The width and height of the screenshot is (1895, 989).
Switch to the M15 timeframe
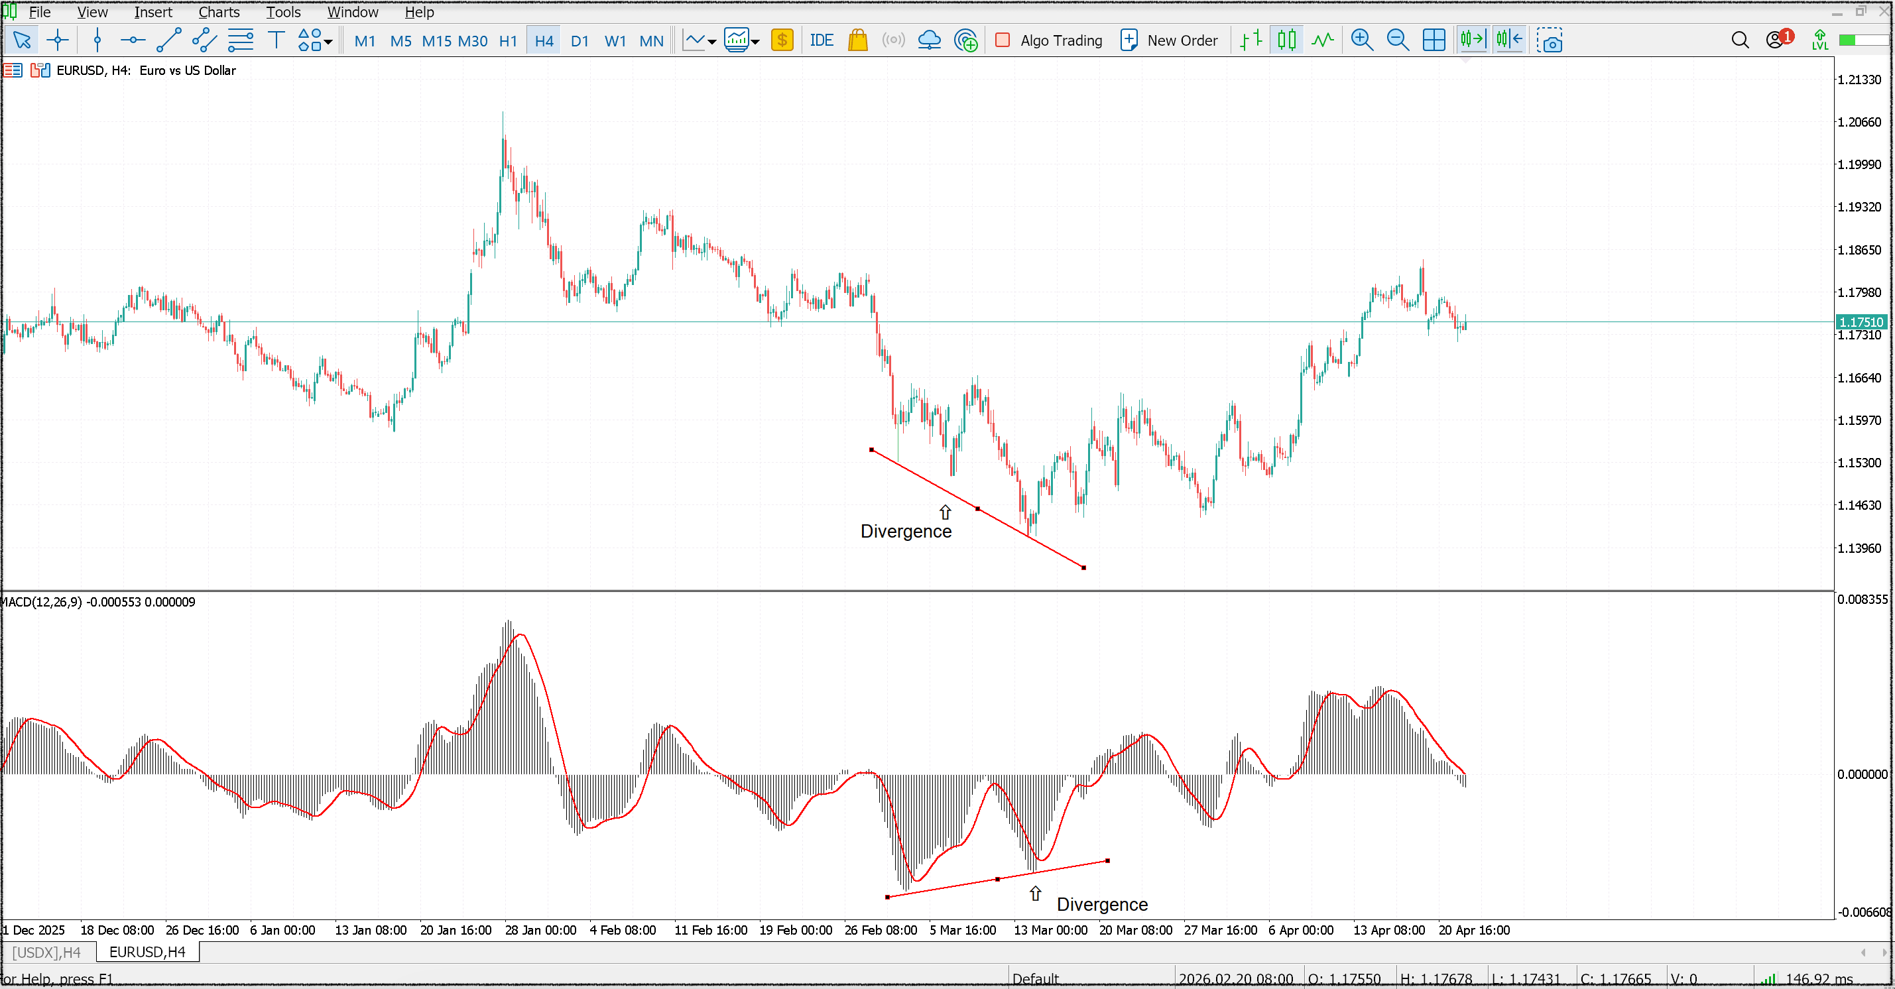(x=437, y=41)
